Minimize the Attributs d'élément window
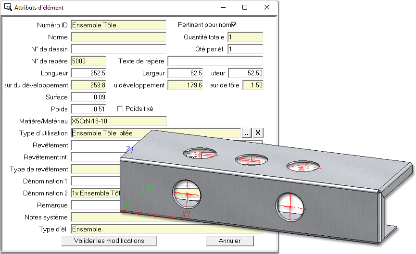 pyautogui.click(x=223, y=8)
